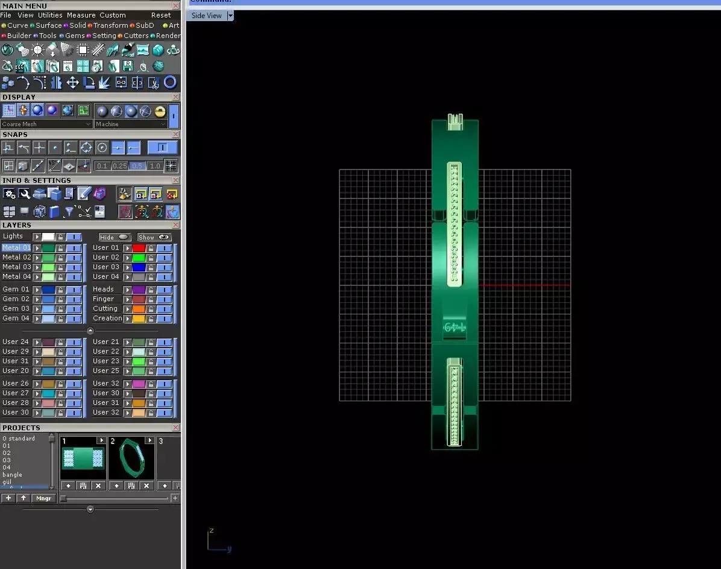
Task: Select 'bangle' in the projects list
Action: [x=13, y=475]
